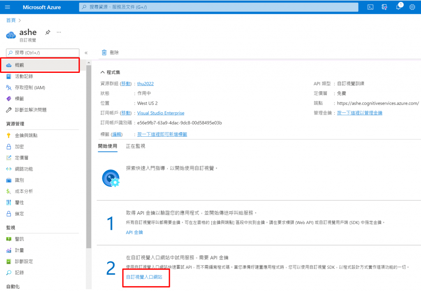Open 活動記錄 in the sidebar

pos(24,76)
